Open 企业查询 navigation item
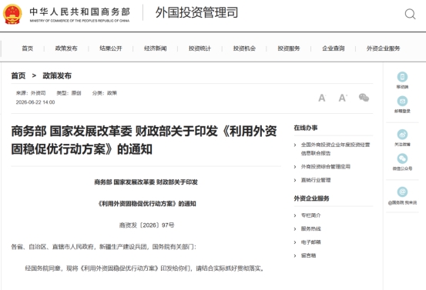 tap(334, 48)
